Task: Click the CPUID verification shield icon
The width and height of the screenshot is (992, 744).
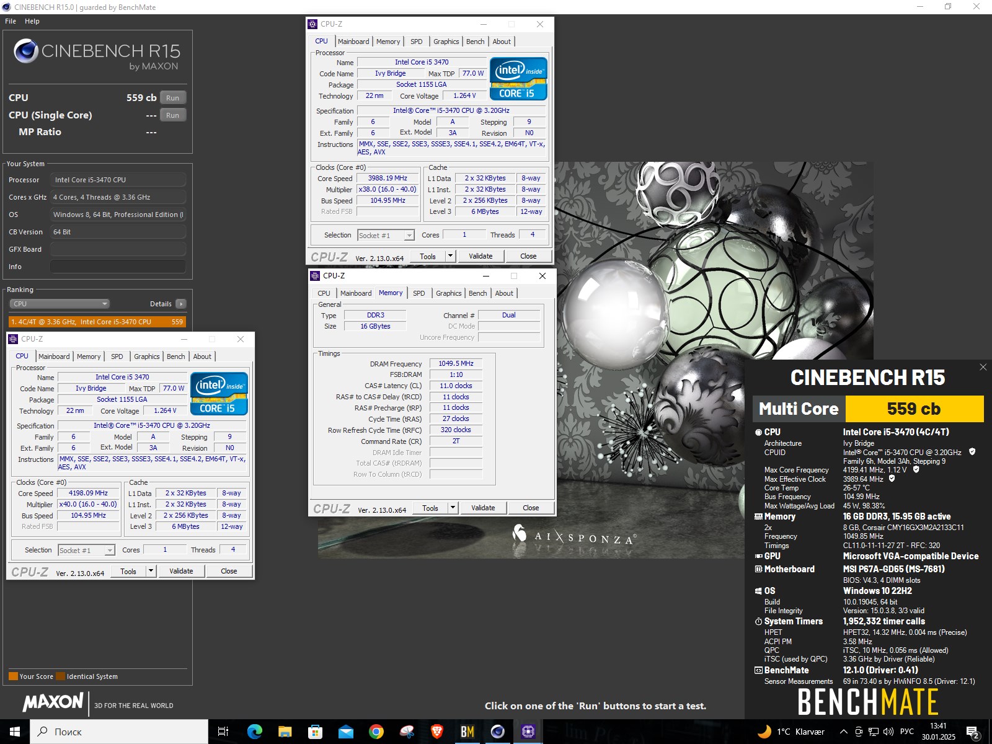Action: tap(972, 452)
